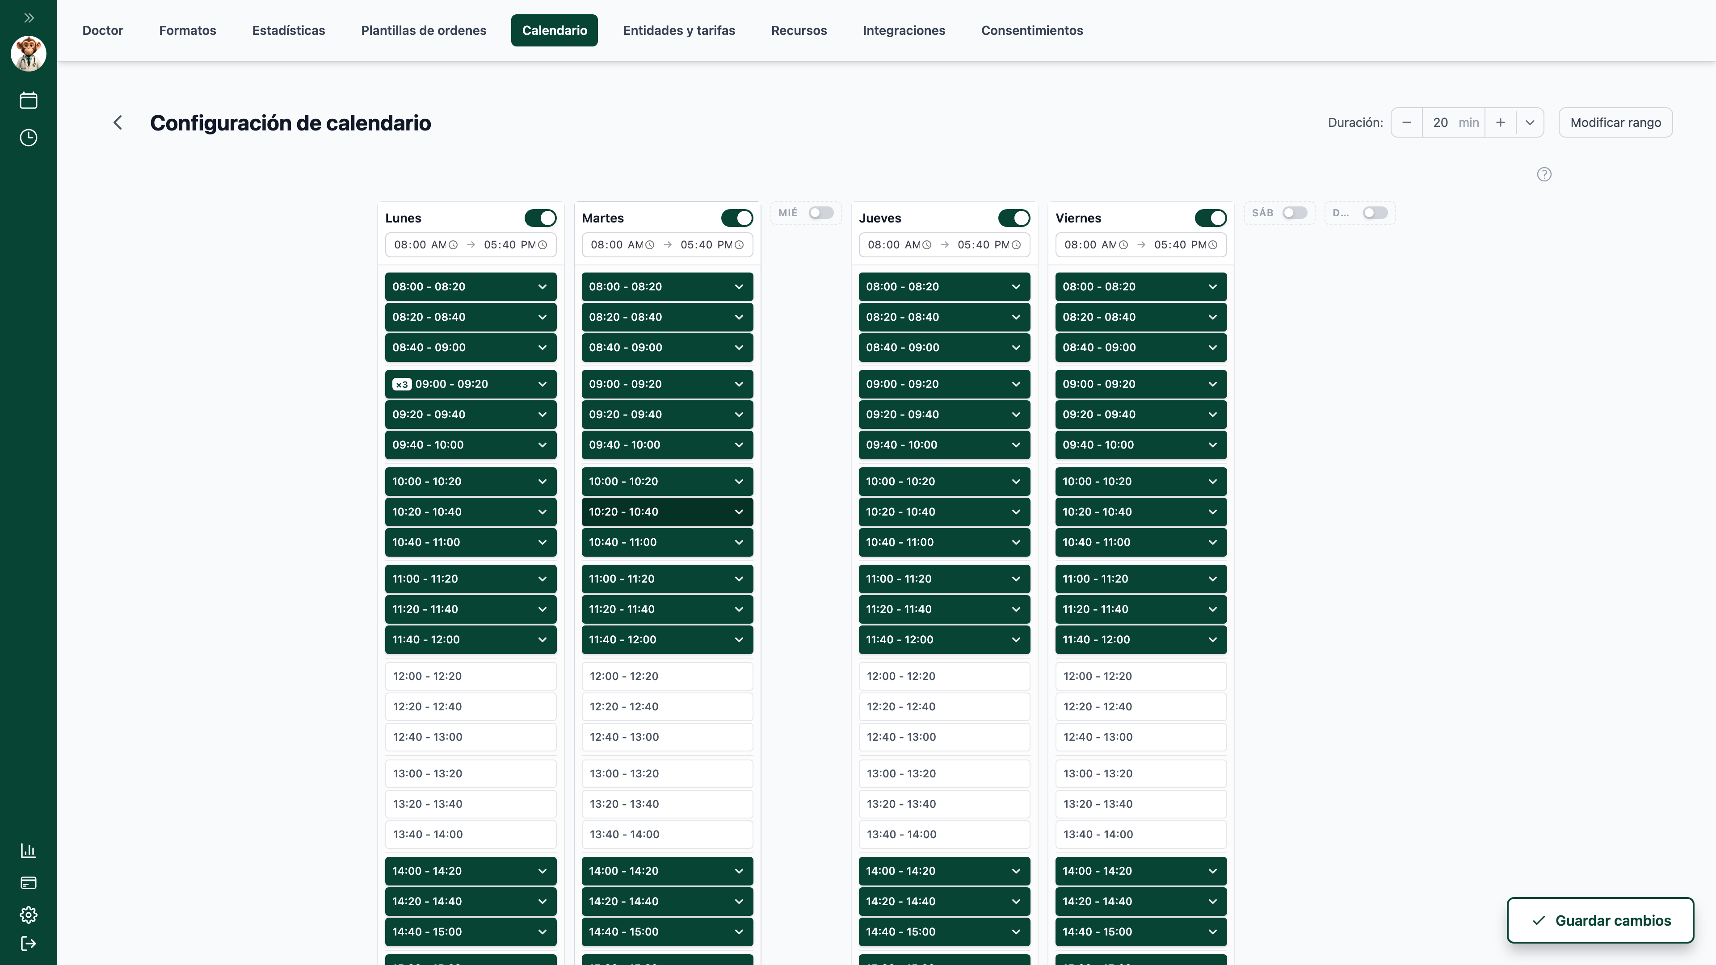Switch to the Doctor tab
1716x965 pixels.
coord(103,31)
